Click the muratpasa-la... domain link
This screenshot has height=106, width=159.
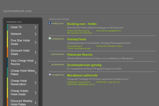[58, 75]
